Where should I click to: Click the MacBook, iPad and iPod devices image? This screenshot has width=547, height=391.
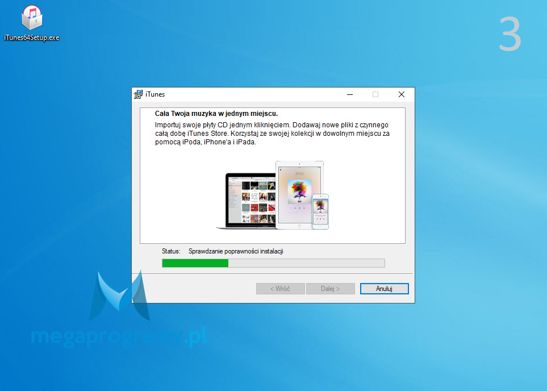273,195
